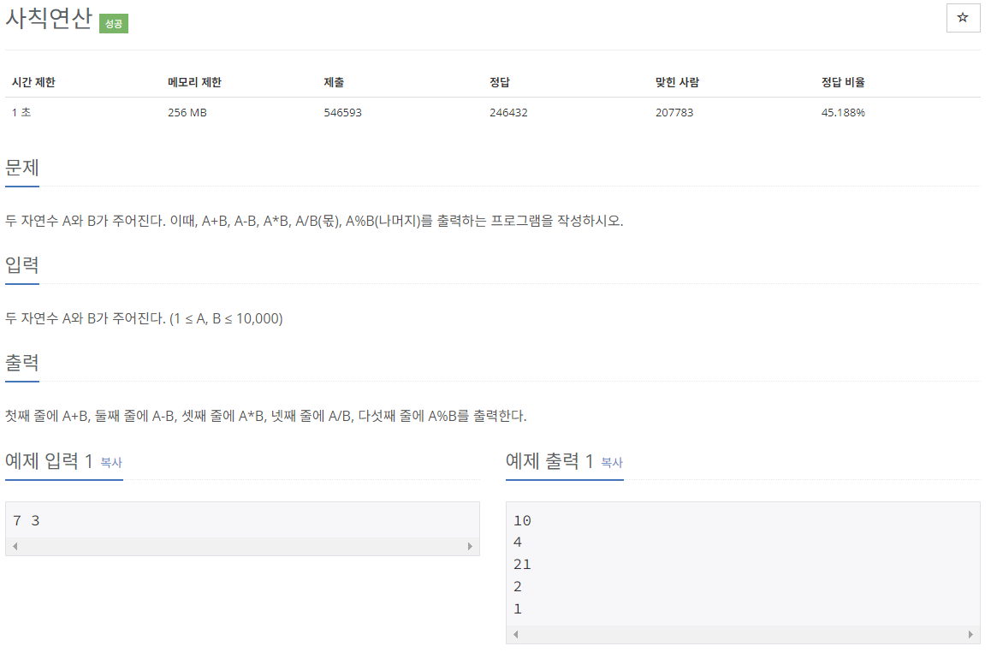Click left scroll arrow in output box
Image resolution: width=991 pixels, height=652 pixels.
(516, 634)
